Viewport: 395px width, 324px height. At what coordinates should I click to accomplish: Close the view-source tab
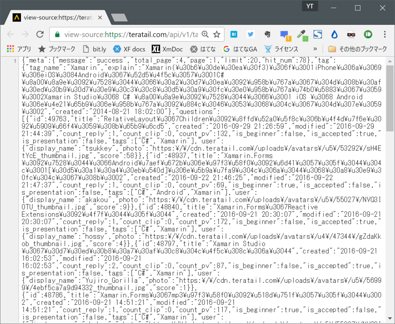tap(100, 17)
